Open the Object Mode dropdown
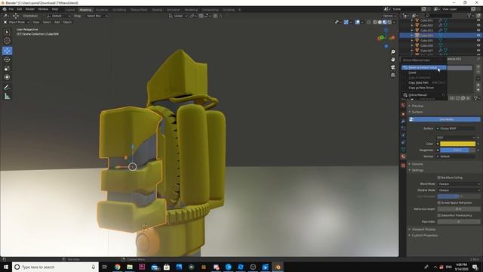Viewport: 483px width, 272px height. pyautogui.click(x=17, y=22)
